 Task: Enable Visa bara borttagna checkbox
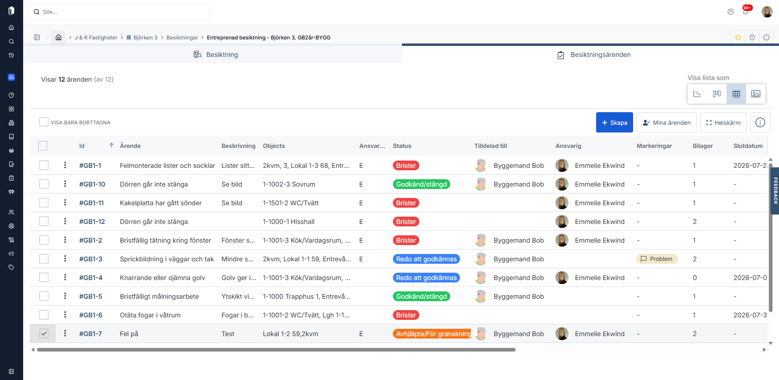click(44, 122)
